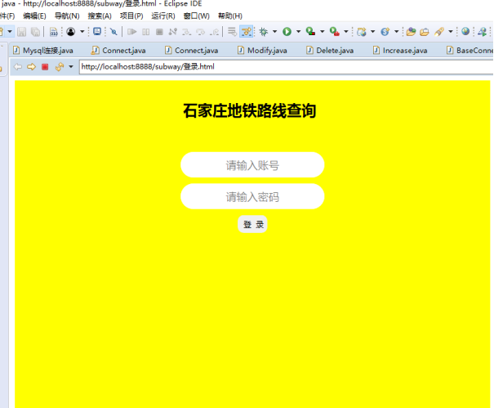Open the 编辑(E) menu
This screenshot has width=494, height=408.
(x=34, y=16)
